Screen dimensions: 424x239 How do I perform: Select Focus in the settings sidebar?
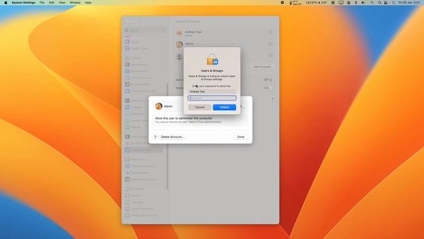click(132, 42)
